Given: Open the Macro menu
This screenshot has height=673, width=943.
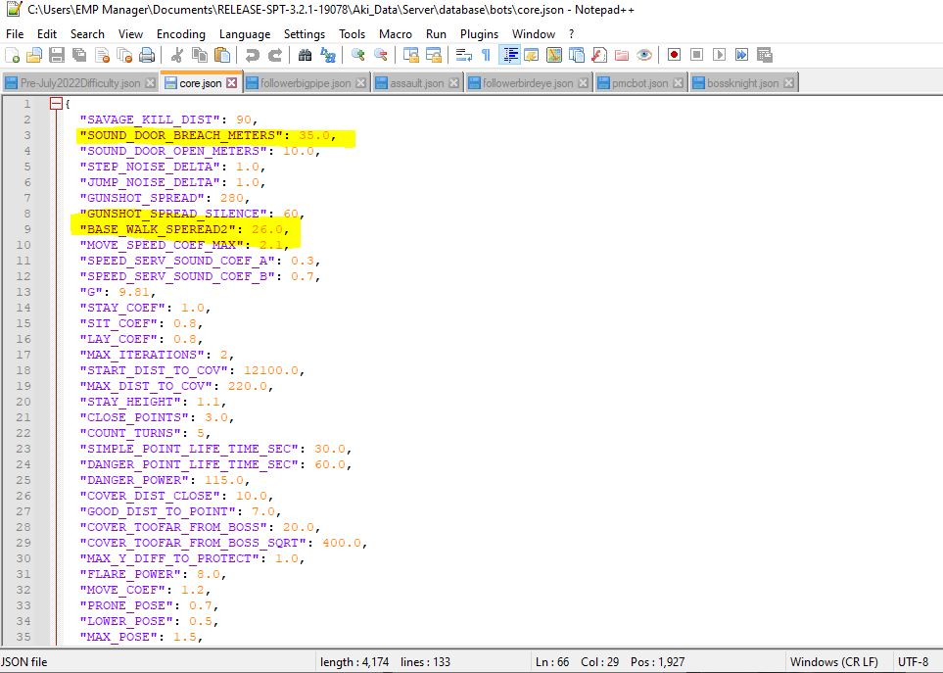Looking at the screenshot, I should tap(396, 34).
